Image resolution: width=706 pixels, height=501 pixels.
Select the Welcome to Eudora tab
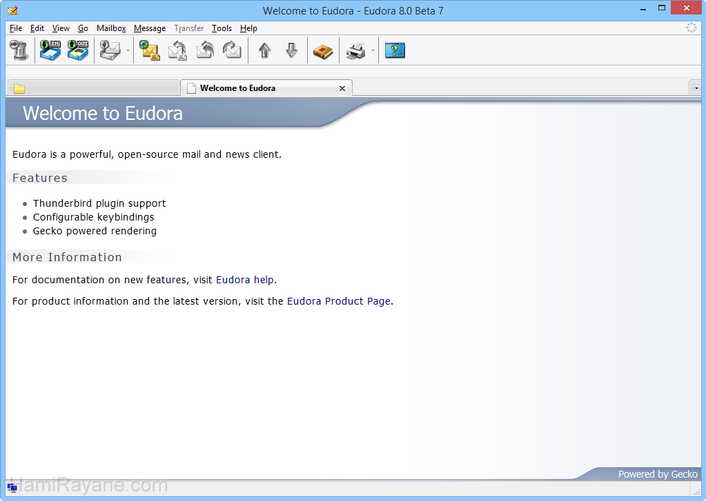266,88
